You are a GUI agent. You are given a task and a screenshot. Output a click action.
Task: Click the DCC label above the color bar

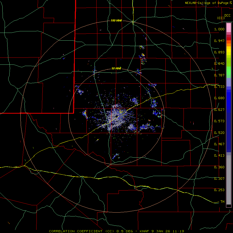(x=227, y=16)
